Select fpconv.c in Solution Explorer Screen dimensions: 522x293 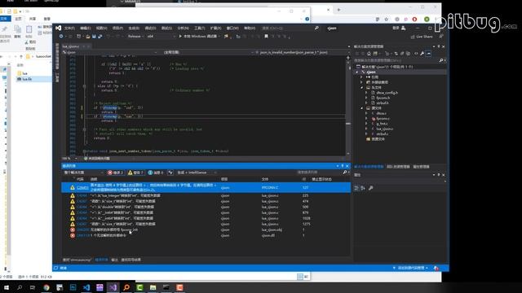point(383,118)
